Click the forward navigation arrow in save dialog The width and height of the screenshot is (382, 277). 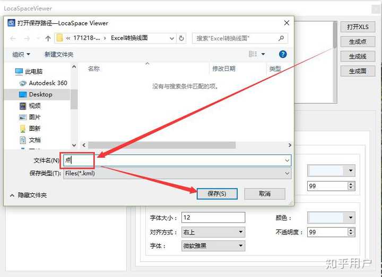(27, 39)
